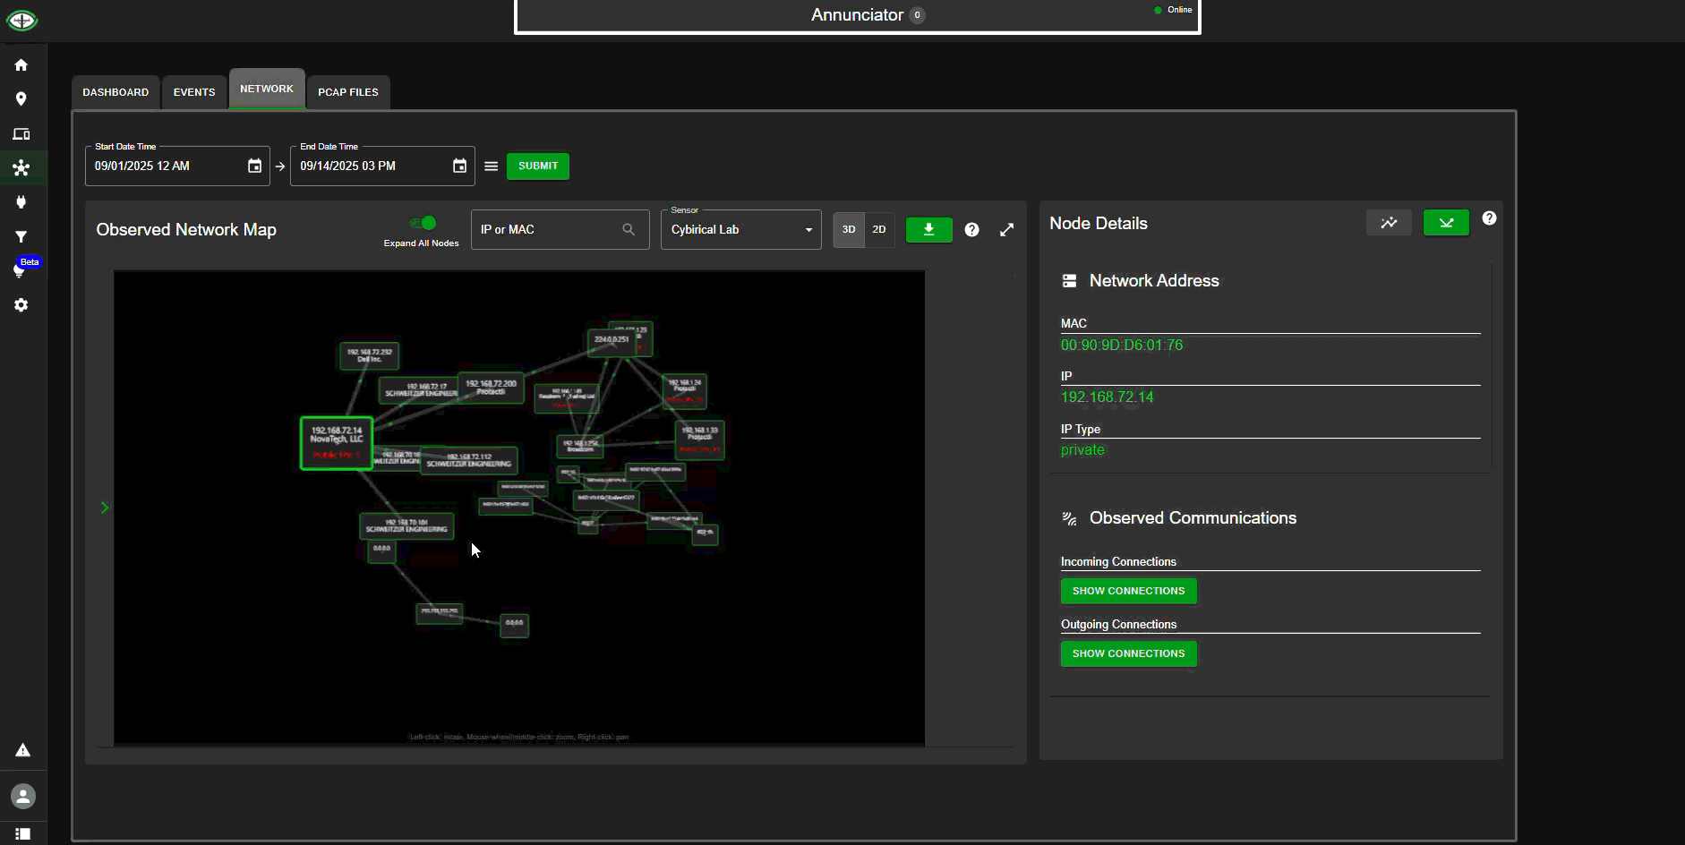This screenshot has width=1685, height=845.
Task: Click the IP or MAC search field
Action: pyautogui.click(x=548, y=230)
